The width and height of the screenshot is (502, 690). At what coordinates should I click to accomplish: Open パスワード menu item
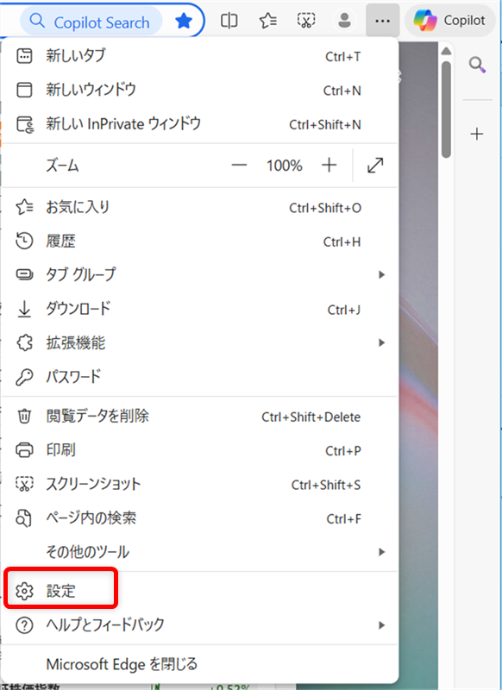point(199,377)
